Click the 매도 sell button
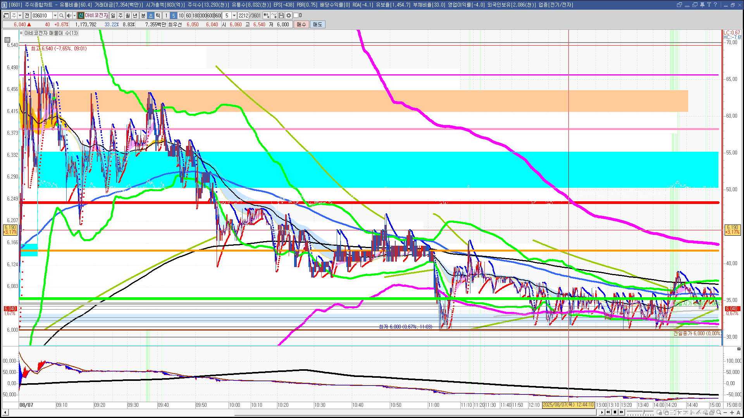Screen dimensions: 744x418 point(317,24)
